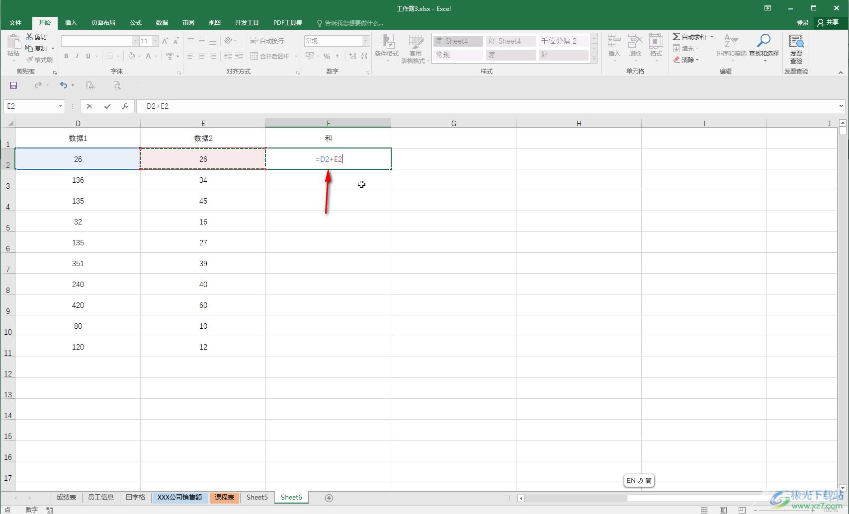Image resolution: width=849 pixels, height=514 pixels.
Task: Toggle Align Left
Action: pos(191,56)
